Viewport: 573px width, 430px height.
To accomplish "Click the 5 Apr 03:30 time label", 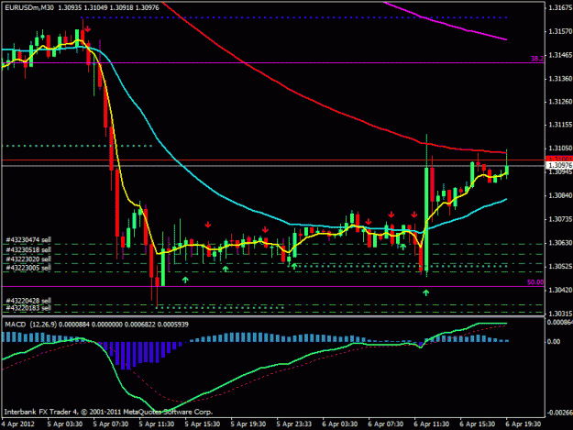I will 65,424.
